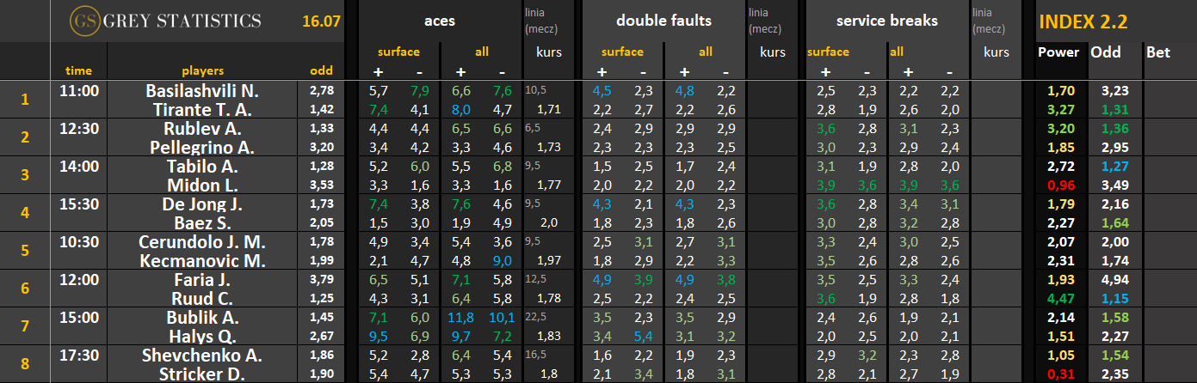Select player Faria J.
This screenshot has width=1197, height=383.
(202, 279)
